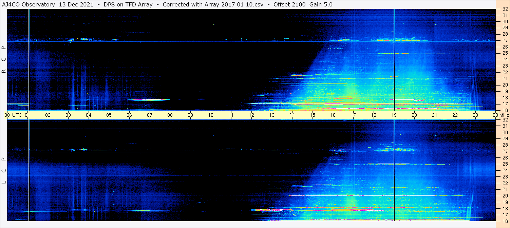Click the 27 MHz label of RCP panel
The width and height of the screenshot is (510, 228).
coord(505,40)
